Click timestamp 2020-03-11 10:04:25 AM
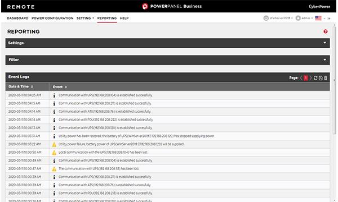The width and height of the screenshot is (338, 202). tap(25, 95)
